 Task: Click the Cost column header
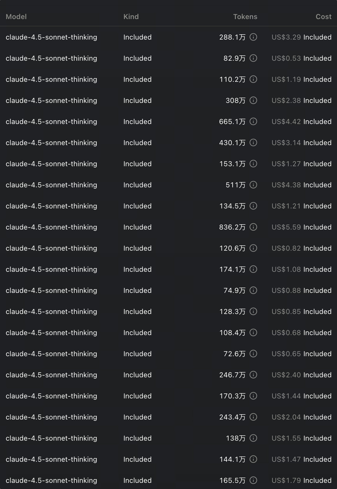pyautogui.click(x=324, y=17)
